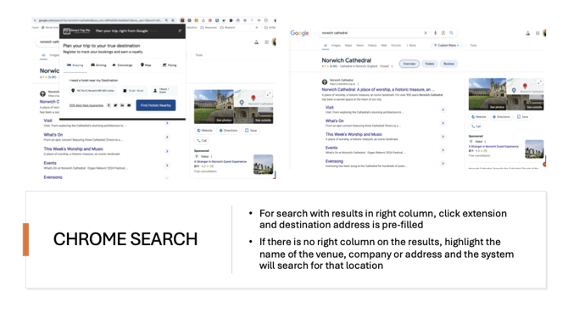The height and width of the screenshot is (319, 568).
Task: Open the Visit link in left screenshot
Action: 47,120
